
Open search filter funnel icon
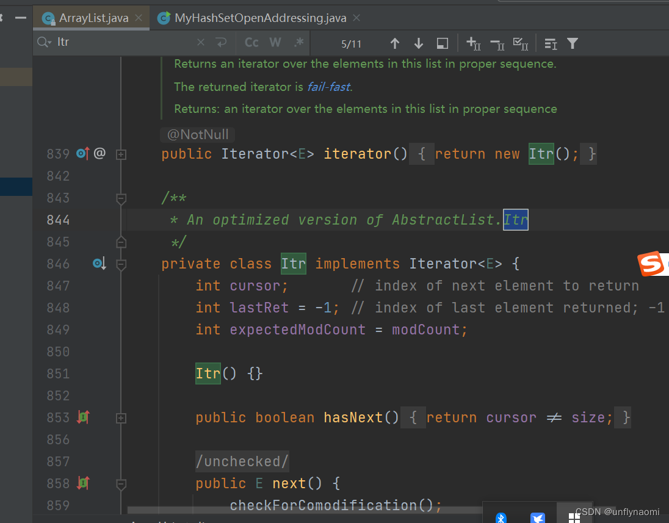(573, 43)
